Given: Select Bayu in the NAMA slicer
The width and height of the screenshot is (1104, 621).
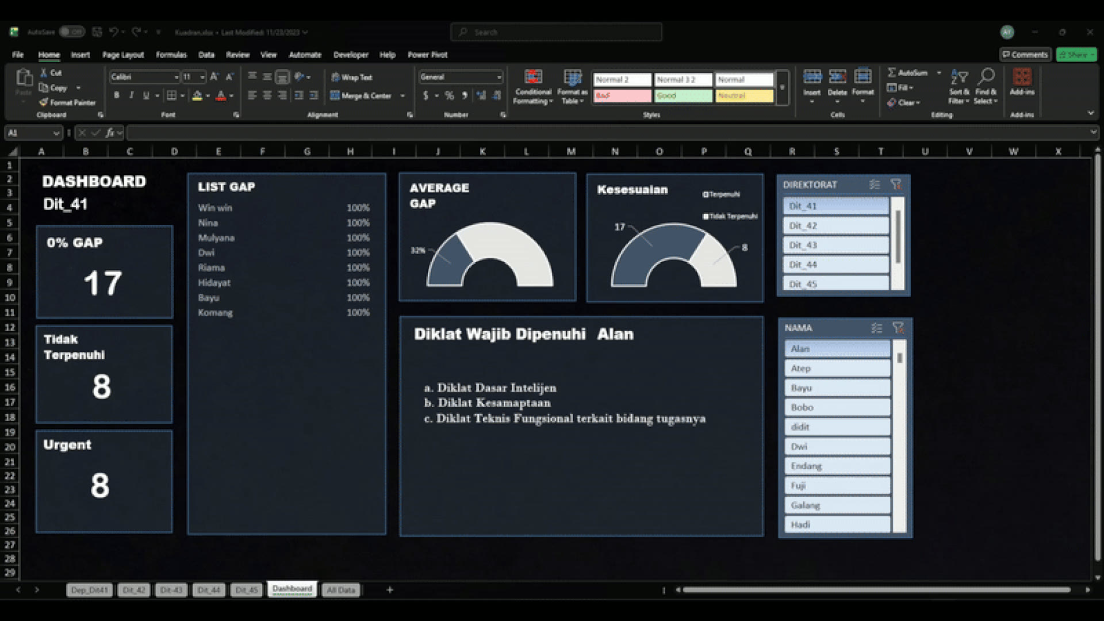Looking at the screenshot, I should tap(837, 388).
